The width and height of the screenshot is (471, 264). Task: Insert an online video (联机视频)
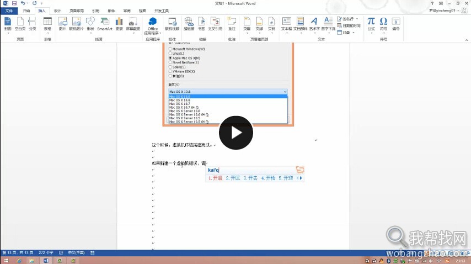point(173,24)
